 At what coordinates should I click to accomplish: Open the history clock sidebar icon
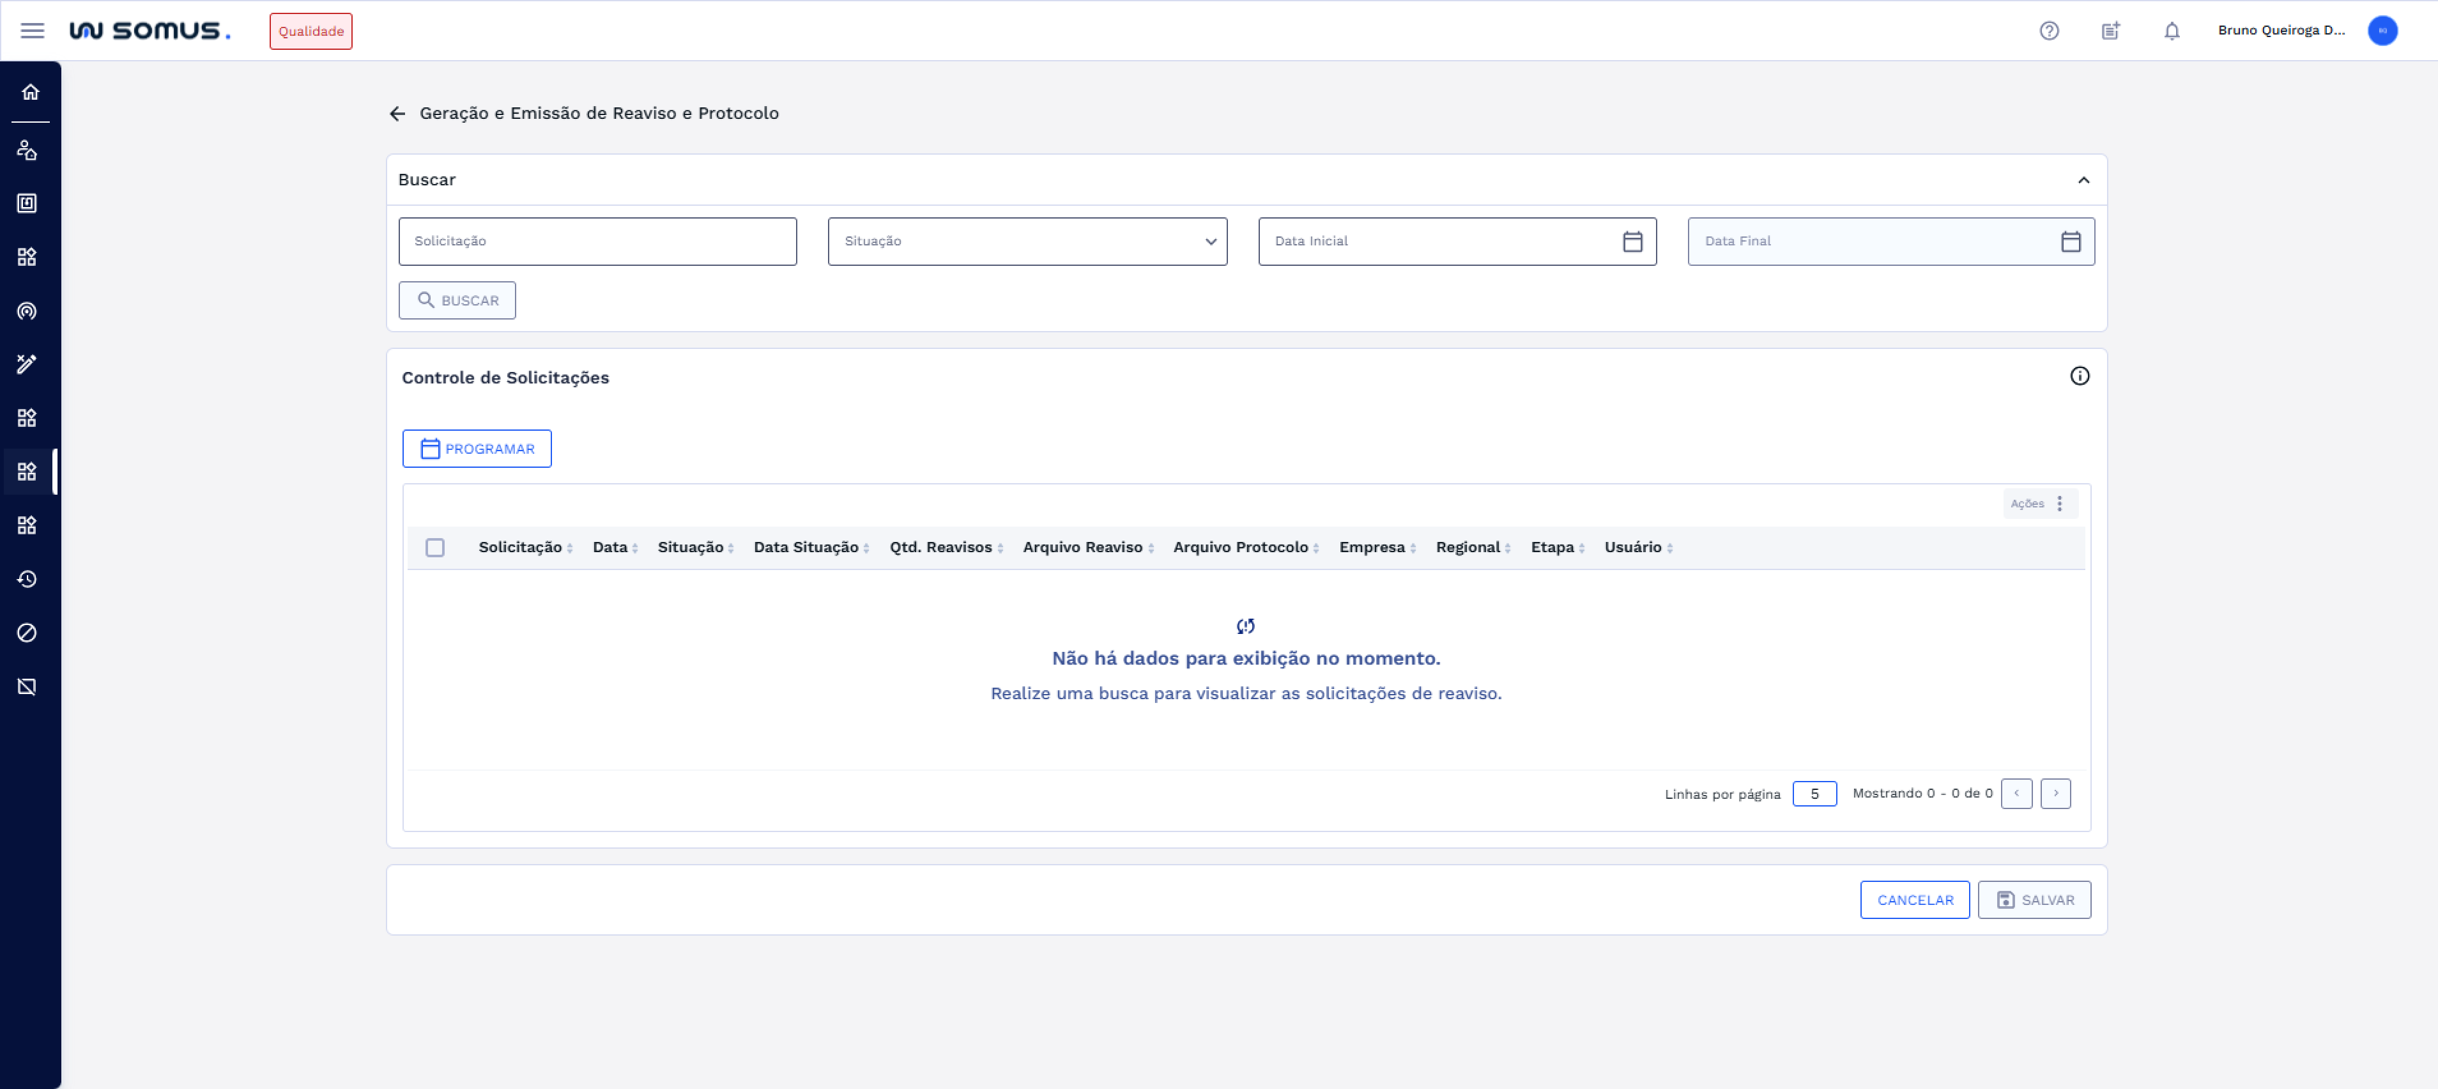point(27,578)
